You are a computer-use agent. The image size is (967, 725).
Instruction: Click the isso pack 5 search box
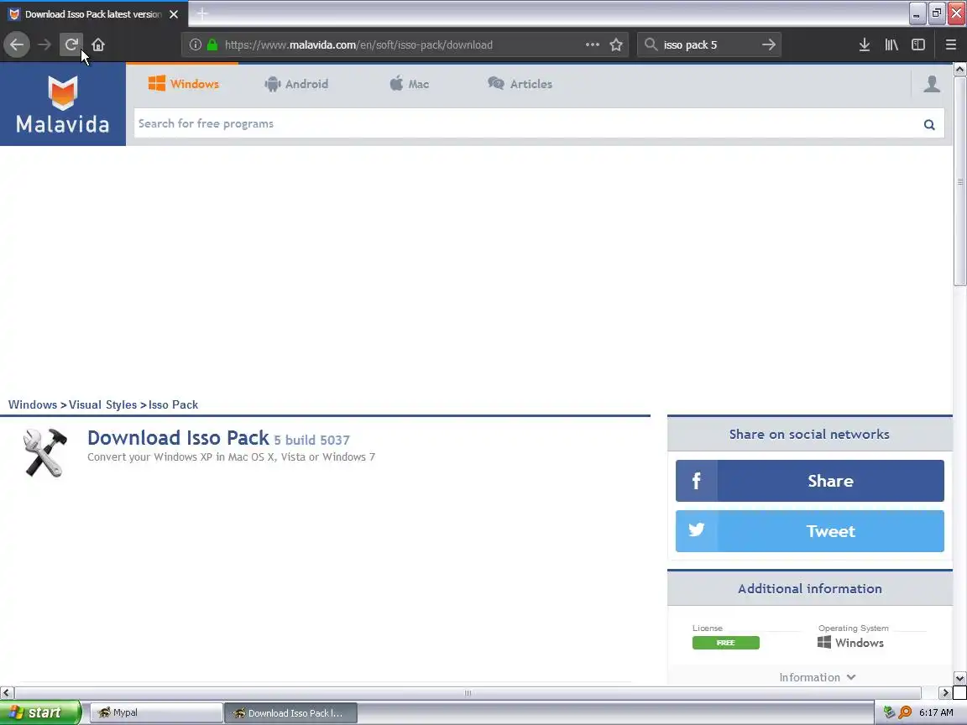[x=709, y=44]
